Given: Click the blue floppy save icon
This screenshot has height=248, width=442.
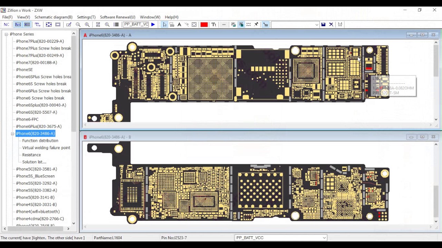Looking at the screenshot, I should click(323, 24).
